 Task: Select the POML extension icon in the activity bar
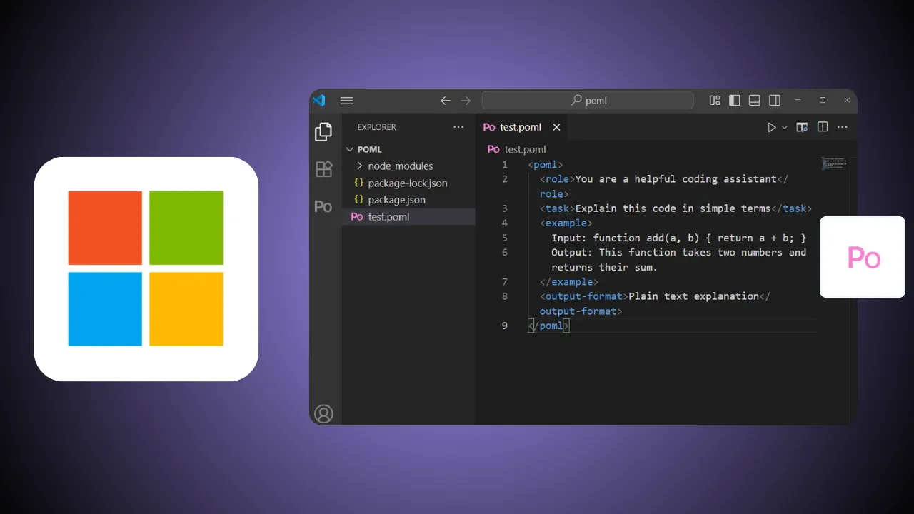323,206
